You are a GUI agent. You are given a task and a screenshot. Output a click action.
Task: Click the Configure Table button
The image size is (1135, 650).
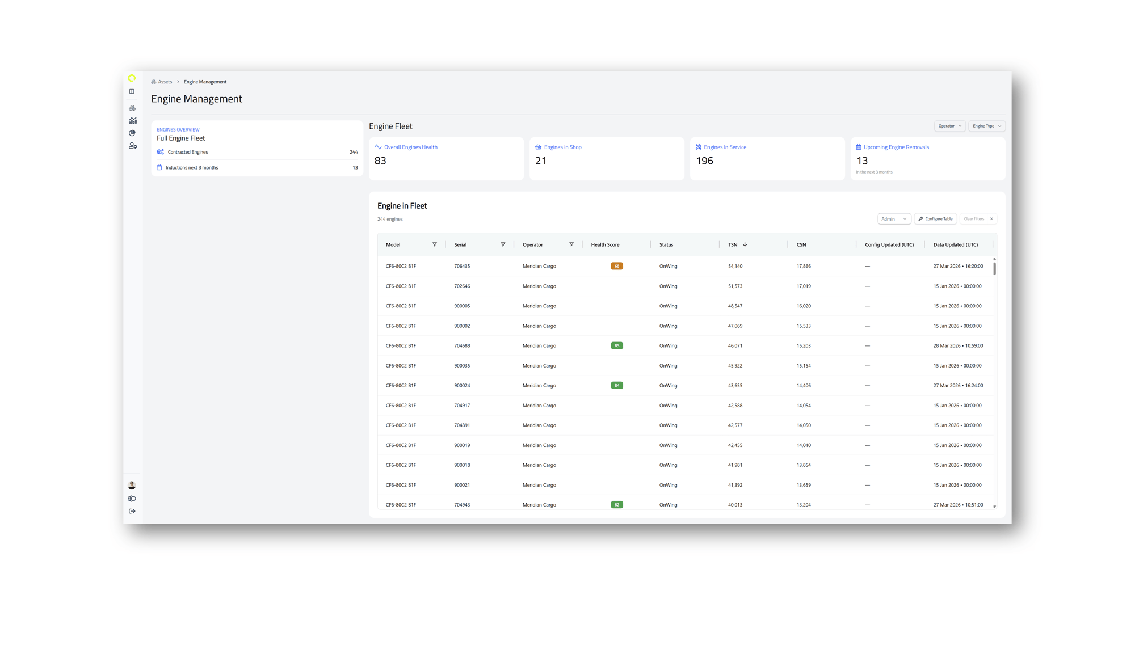click(935, 219)
